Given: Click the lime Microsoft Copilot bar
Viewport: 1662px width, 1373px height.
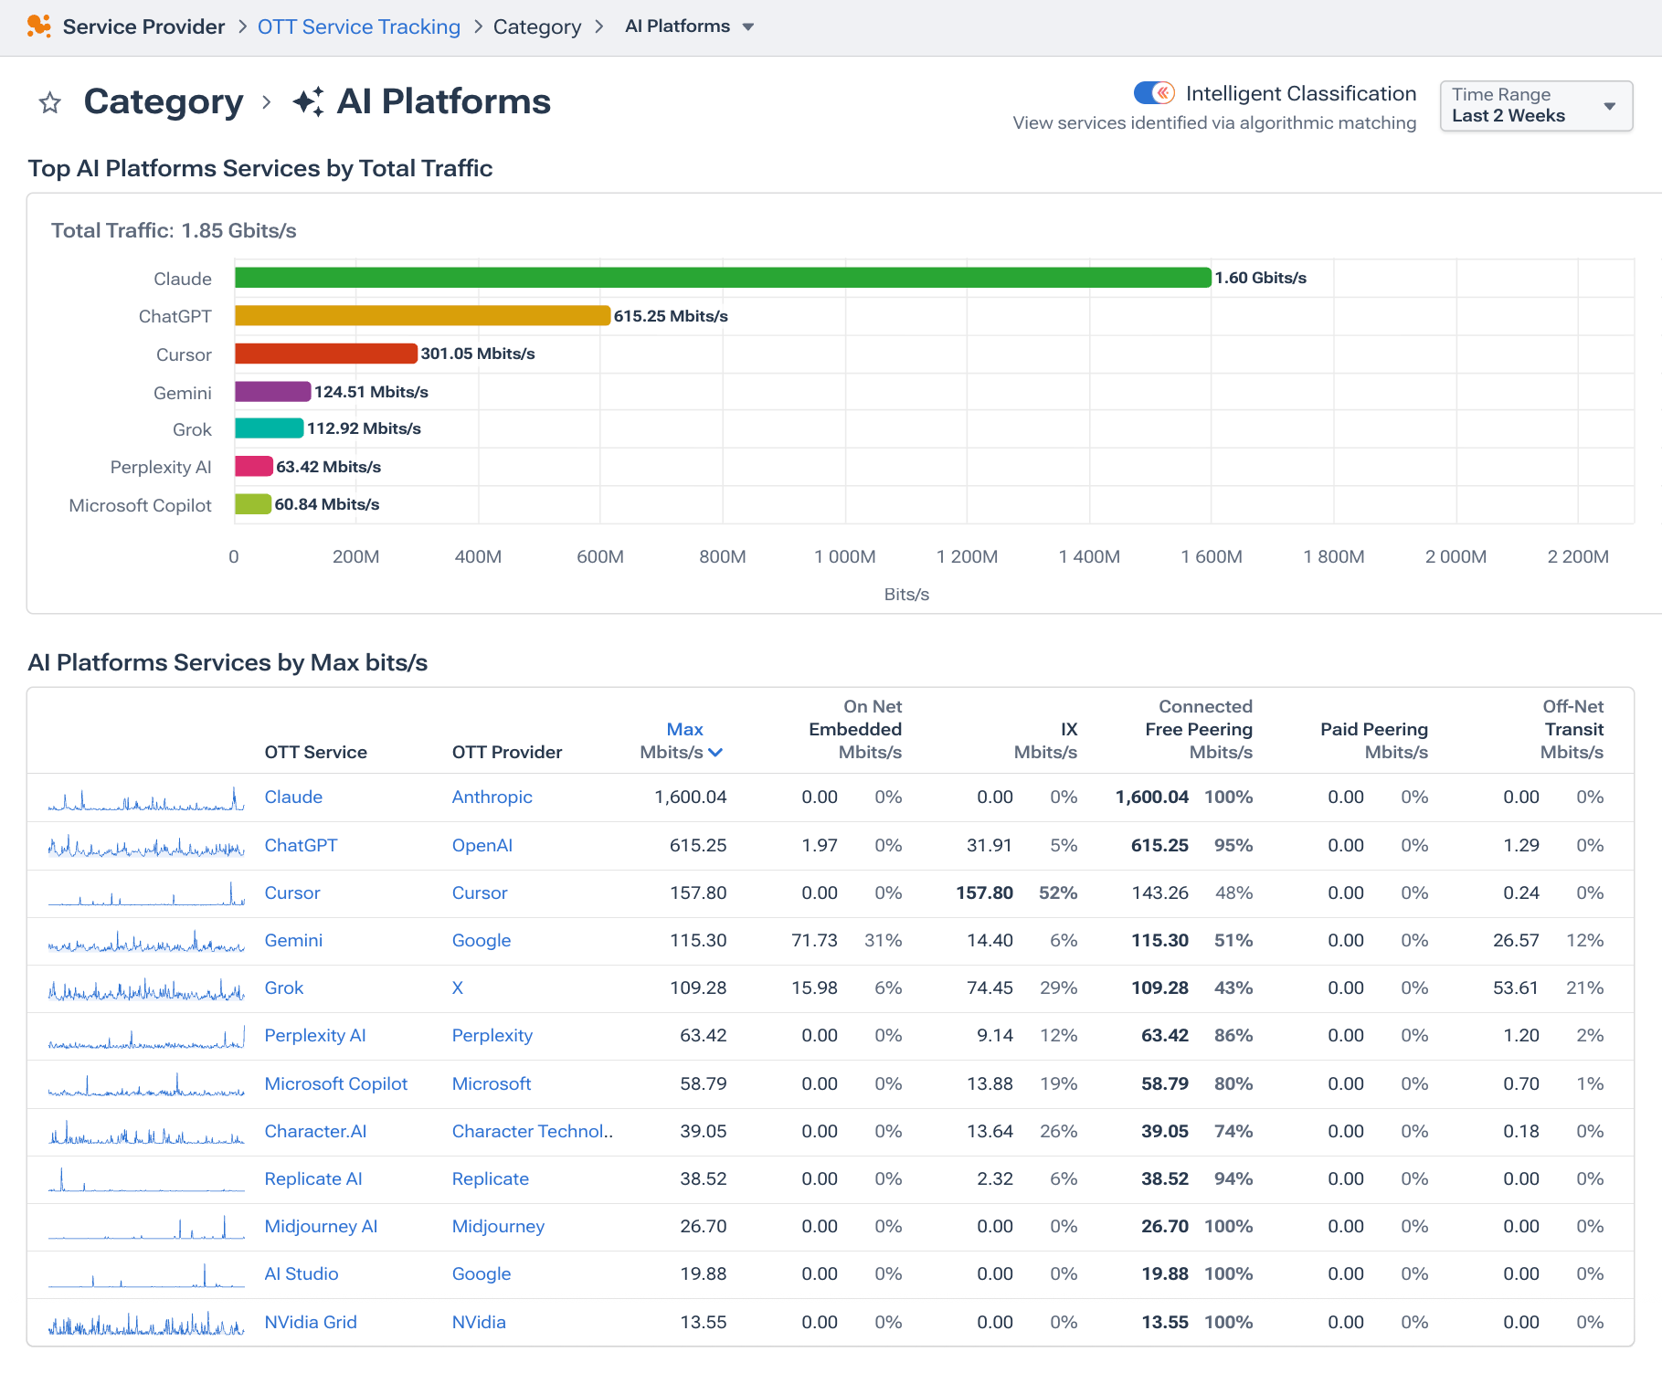Looking at the screenshot, I should 253,504.
